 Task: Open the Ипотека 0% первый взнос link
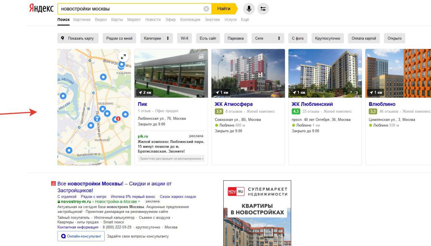click(x=133, y=196)
